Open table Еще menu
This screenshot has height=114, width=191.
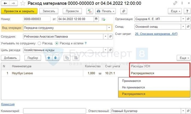(184, 58)
